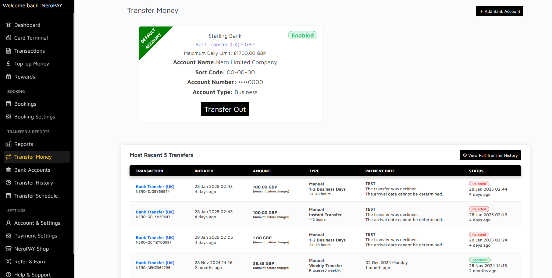Open View Full Transfer History
This screenshot has width=552, height=278.
point(490,155)
